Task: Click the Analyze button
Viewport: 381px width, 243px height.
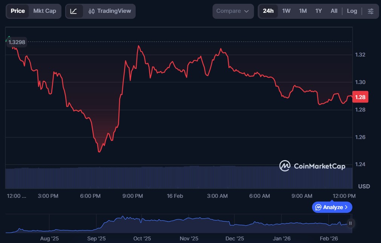Action: pyautogui.click(x=332, y=207)
